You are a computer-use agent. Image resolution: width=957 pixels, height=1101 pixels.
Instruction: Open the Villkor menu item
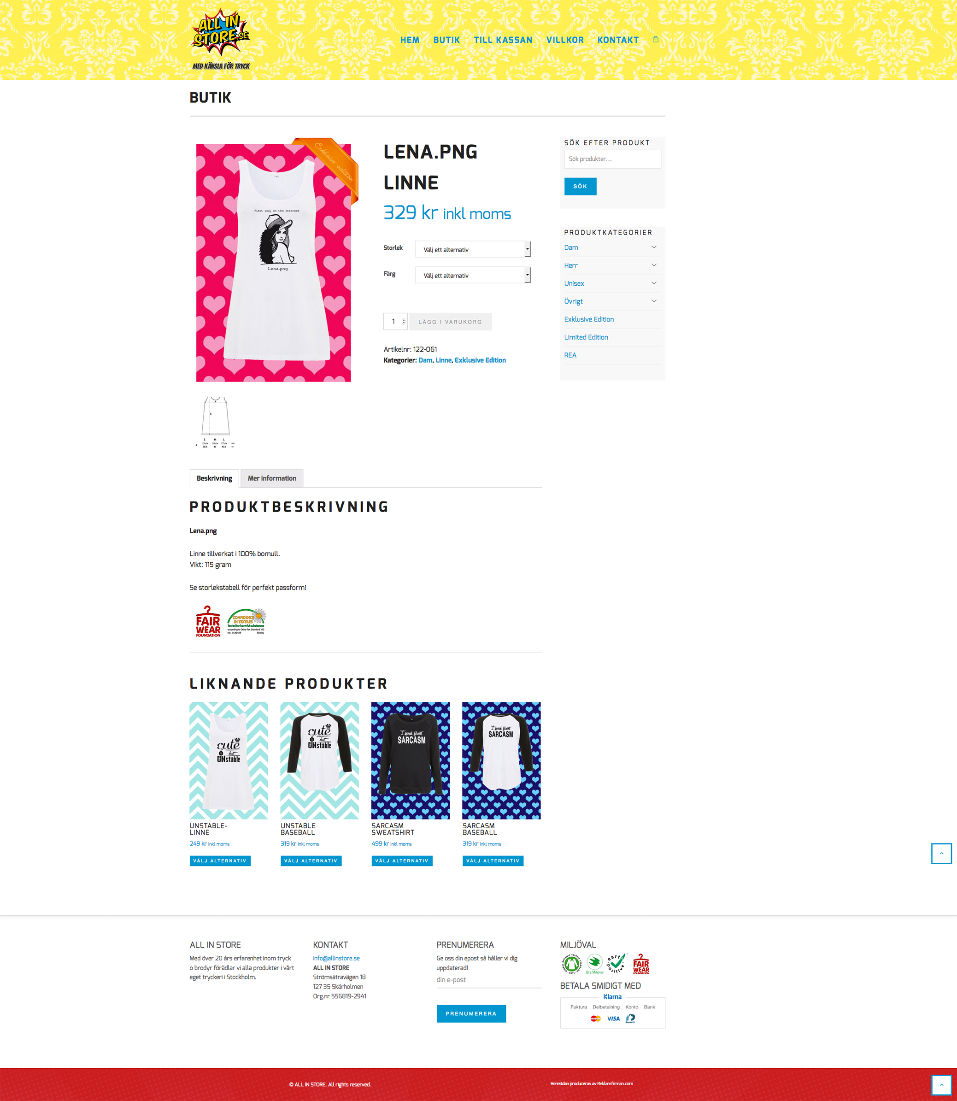click(564, 40)
